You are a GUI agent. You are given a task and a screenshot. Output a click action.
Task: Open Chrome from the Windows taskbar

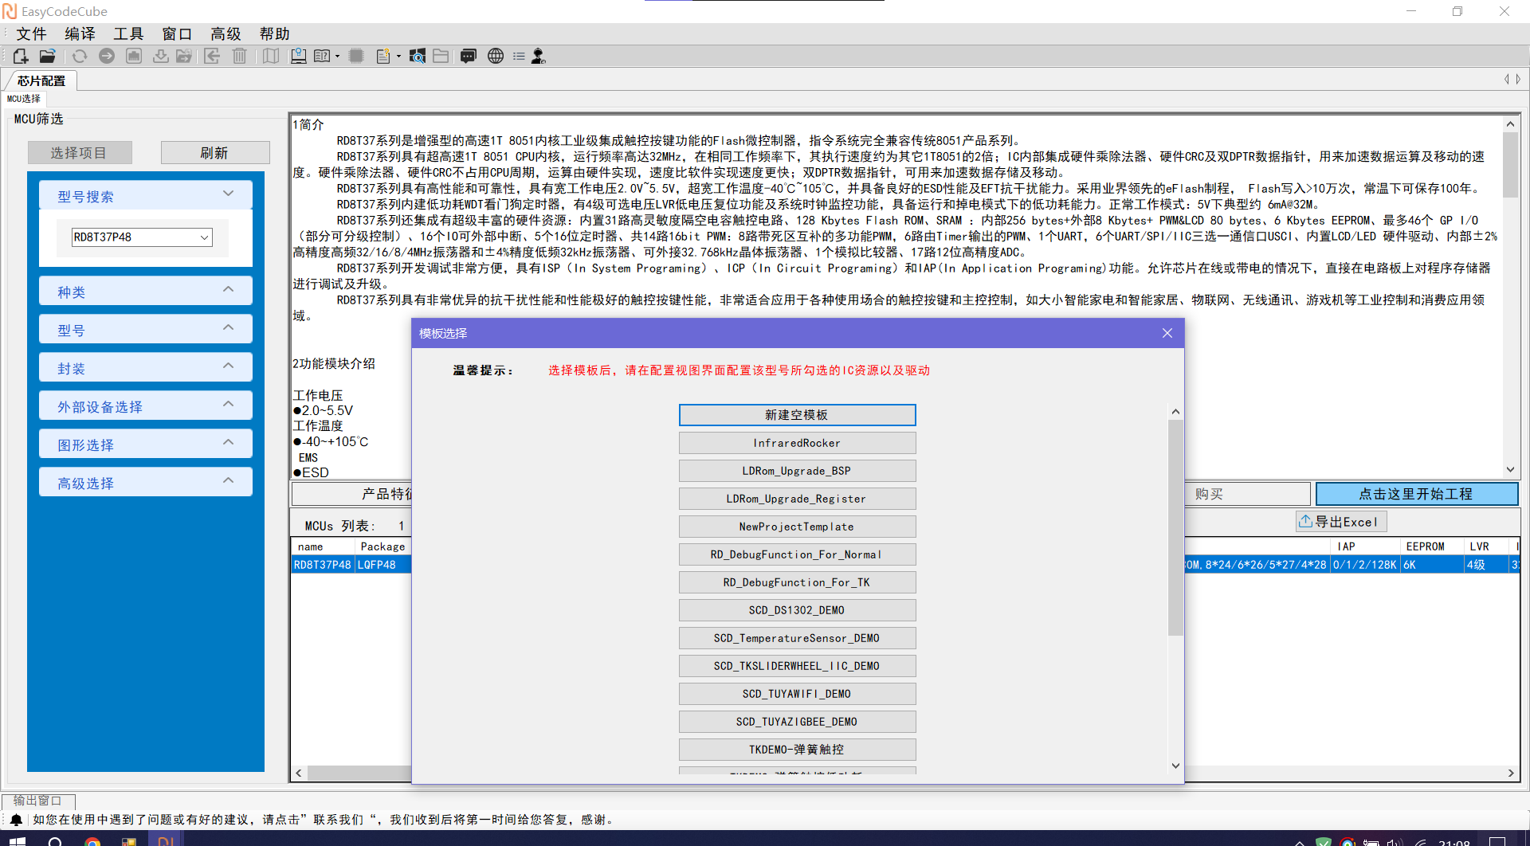click(92, 840)
